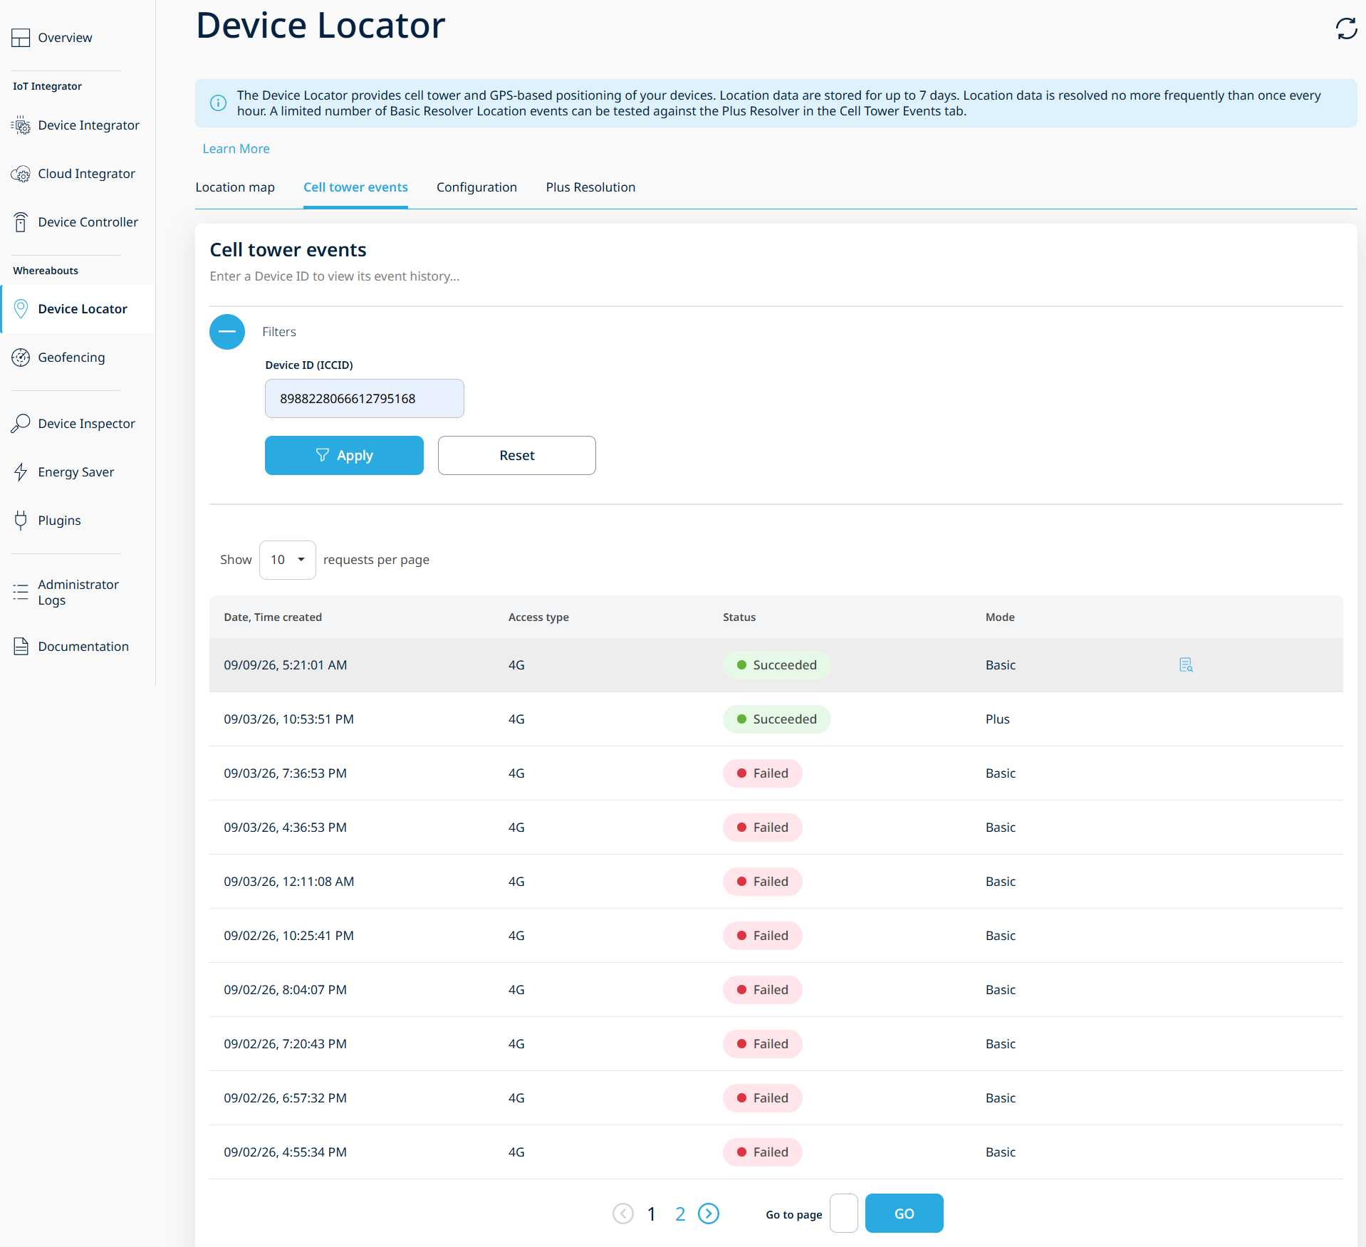
Task: Click the Status column header
Action: (x=739, y=617)
